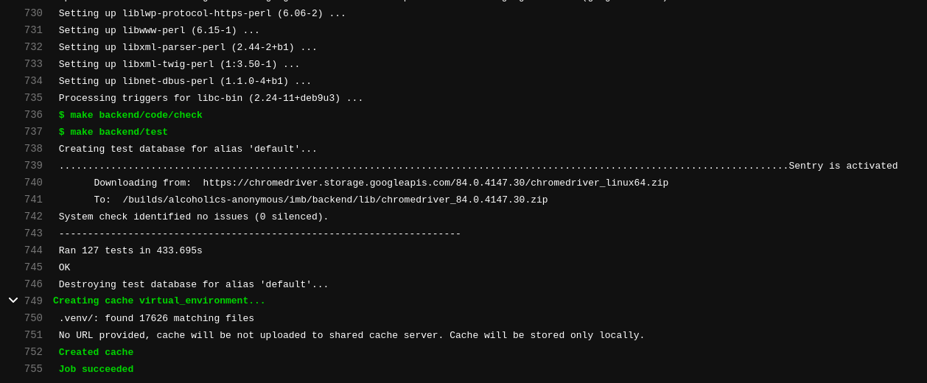This screenshot has height=383, width=927.
Task: Click line number 755 link
Action: click(x=33, y=369)
